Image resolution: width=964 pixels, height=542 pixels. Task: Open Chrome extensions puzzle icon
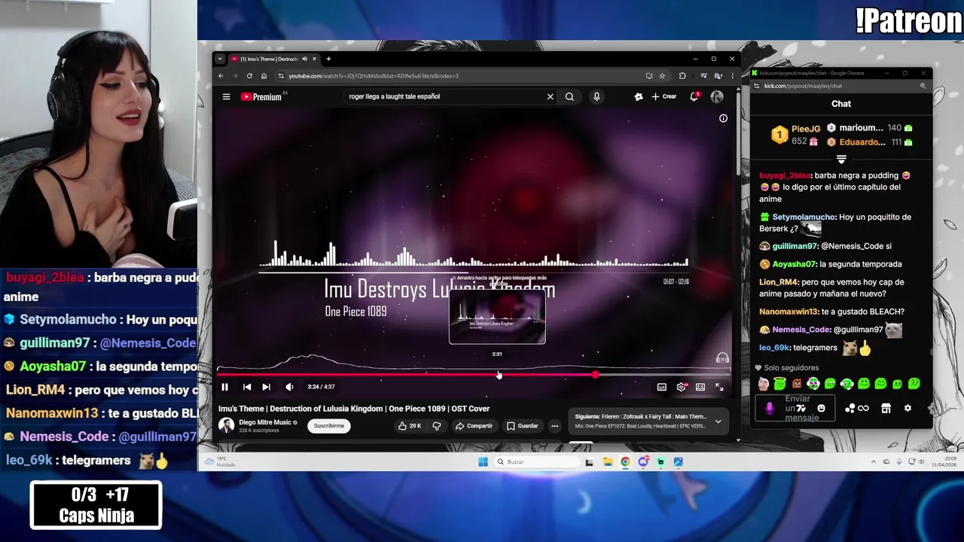682,76
